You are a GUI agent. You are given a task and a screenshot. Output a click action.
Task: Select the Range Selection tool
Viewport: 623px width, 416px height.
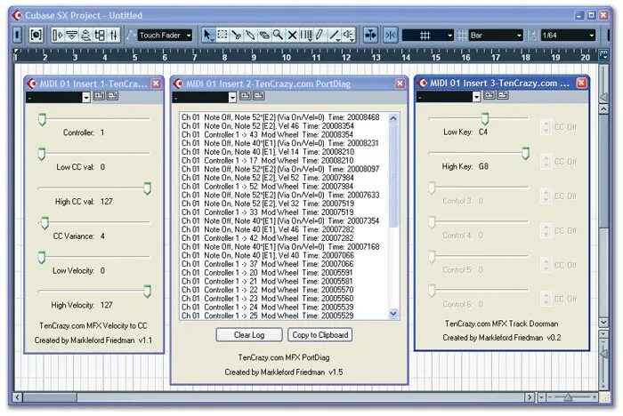pos(222,36)
